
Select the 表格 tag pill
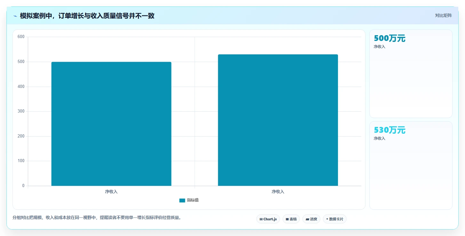[291, 219]
